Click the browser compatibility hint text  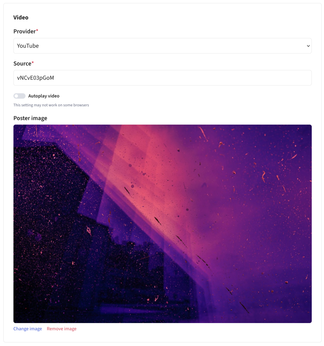click(51, 105)
